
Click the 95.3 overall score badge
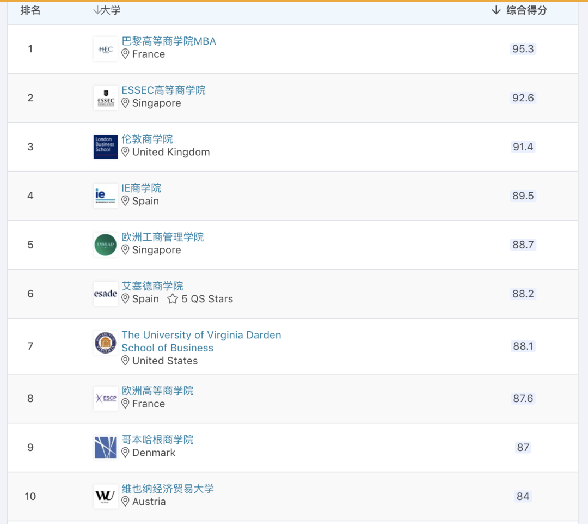pyautogui.click(x=523, y=49)
